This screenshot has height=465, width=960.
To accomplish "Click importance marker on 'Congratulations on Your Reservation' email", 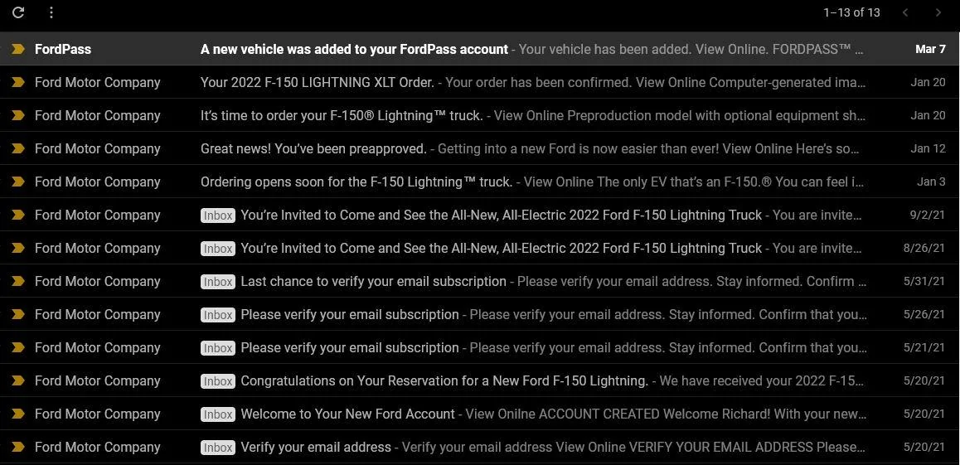I will pos(17,380).
